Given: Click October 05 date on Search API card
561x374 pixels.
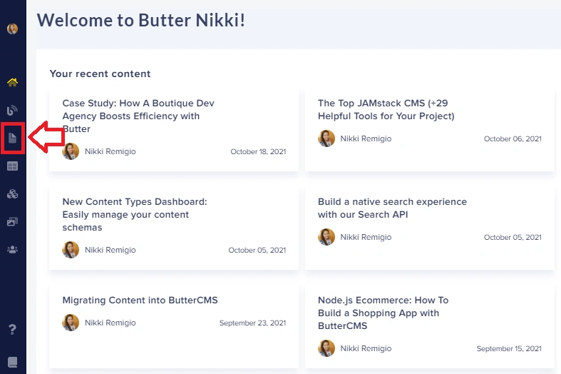Looking at the screenshot, I should click(x=513, y=237).
